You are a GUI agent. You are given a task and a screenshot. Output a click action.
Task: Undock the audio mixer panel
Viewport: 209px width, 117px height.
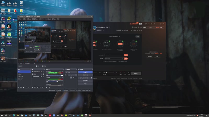[63, 69]
